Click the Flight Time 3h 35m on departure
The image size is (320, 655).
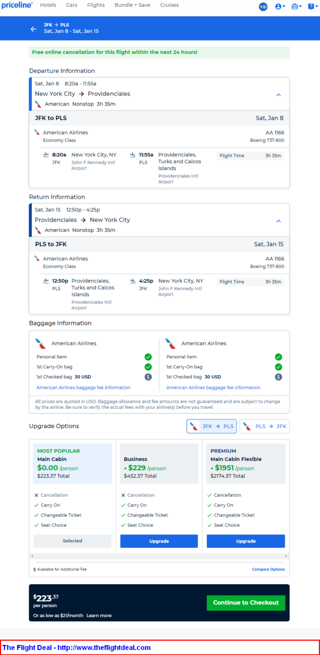coord(250,156)
